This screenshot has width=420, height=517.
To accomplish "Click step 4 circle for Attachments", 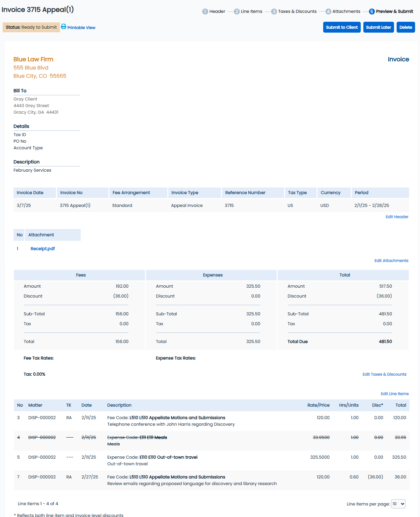I will 328,12.
